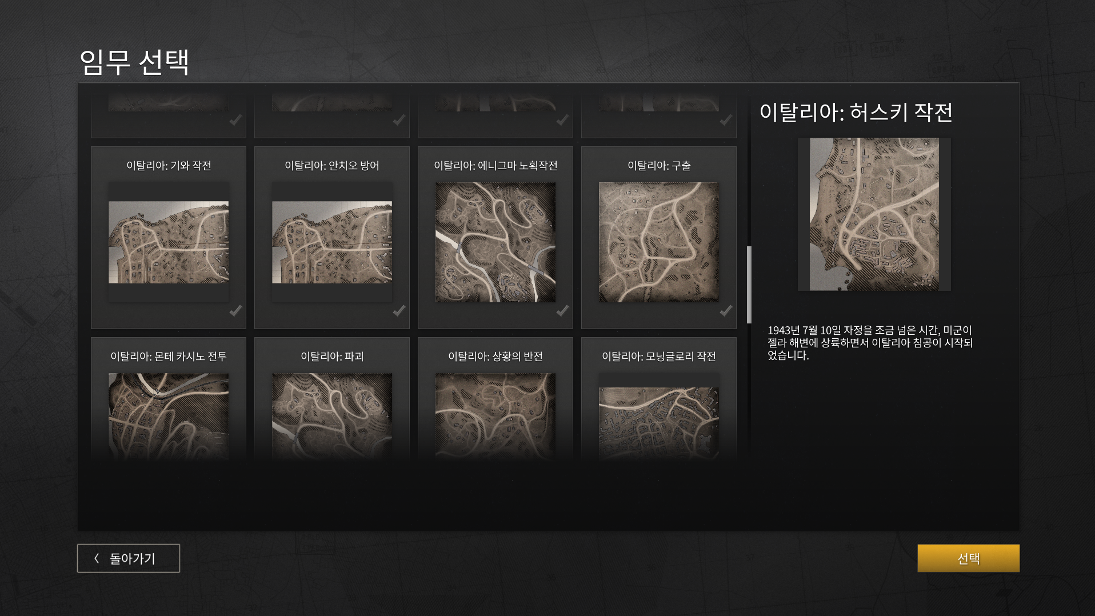Image resolution: width=1095 pixels, height=616 pixels.
Task: Select the 이탈리아: 안치오 방어 mission card
Action: pyautogui.click(x=332, y=237)
